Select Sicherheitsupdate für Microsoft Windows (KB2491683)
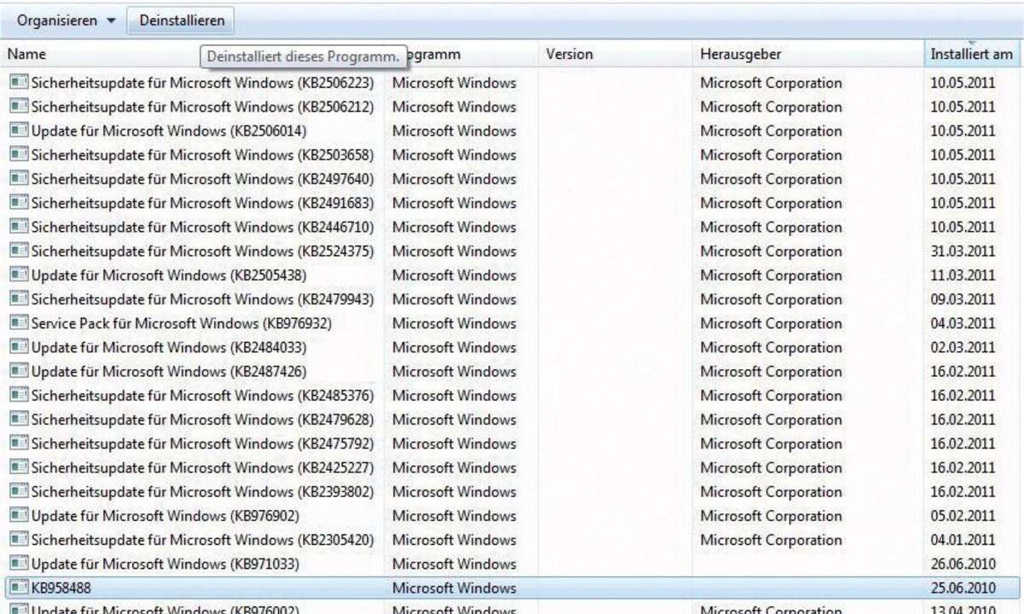The height and width of the screenshot is (614, 1024). point(202,203)
